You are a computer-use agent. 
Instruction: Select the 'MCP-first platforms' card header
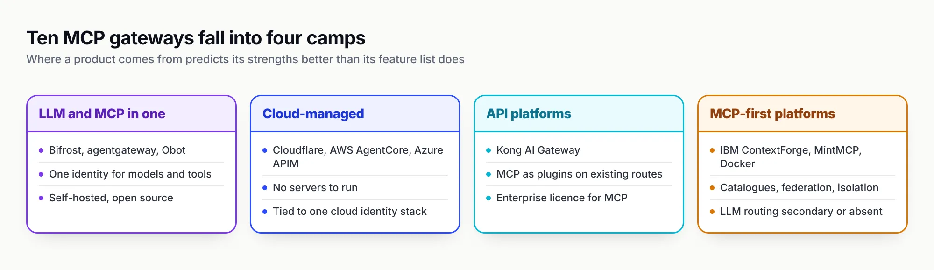tap(802, 114)
